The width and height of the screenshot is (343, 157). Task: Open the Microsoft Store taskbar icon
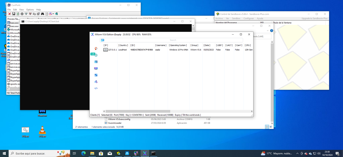[101, 153]
